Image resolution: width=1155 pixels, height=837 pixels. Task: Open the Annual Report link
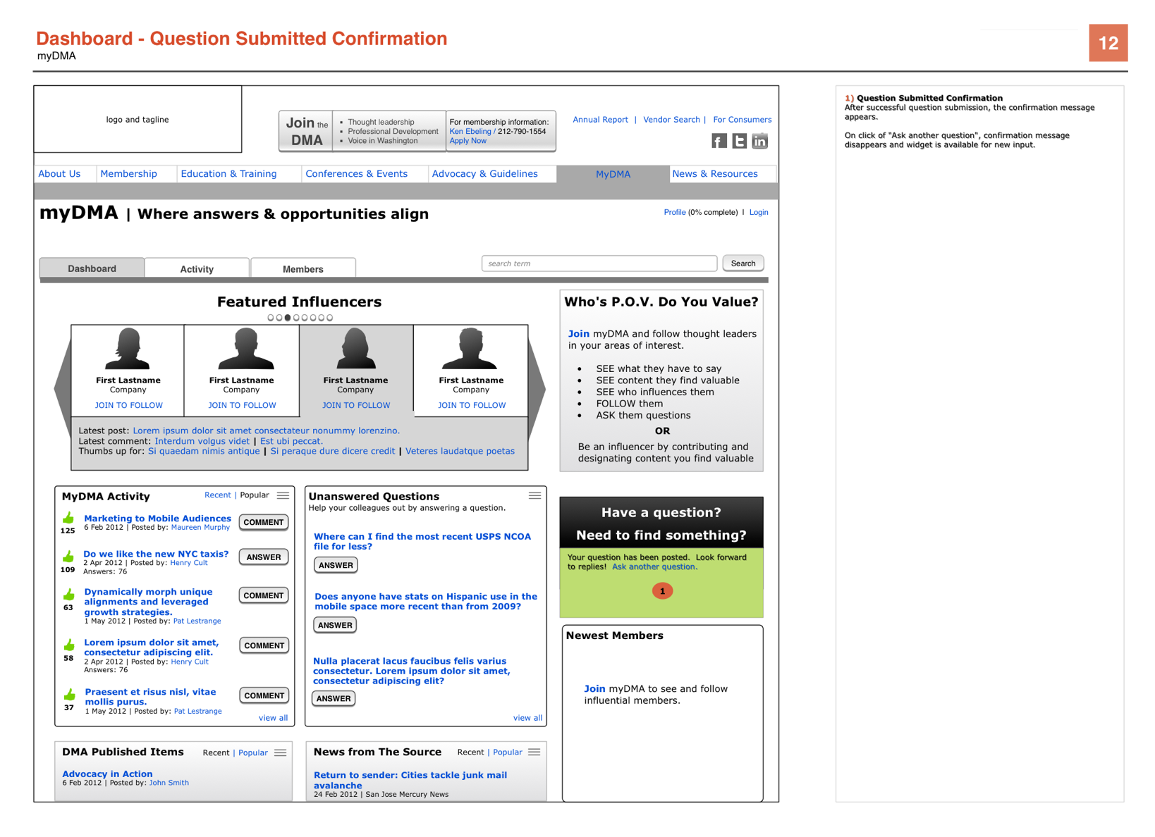pyautogui.click(x=600, y=120)
